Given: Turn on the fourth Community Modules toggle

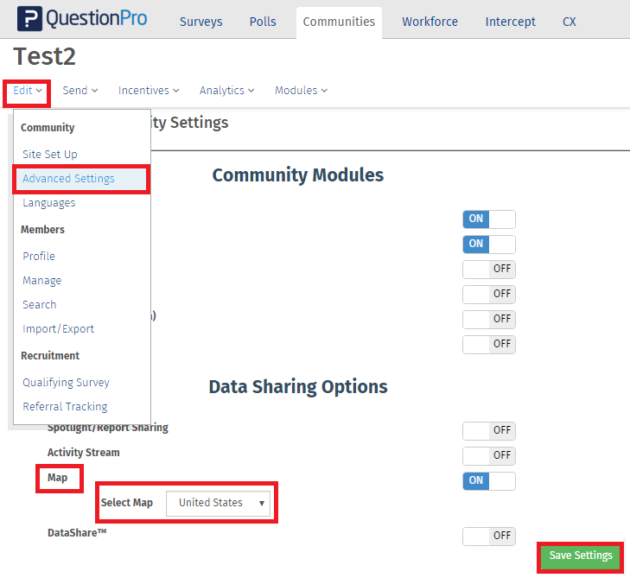Looking at the screenshot, I should click(488, 295).
